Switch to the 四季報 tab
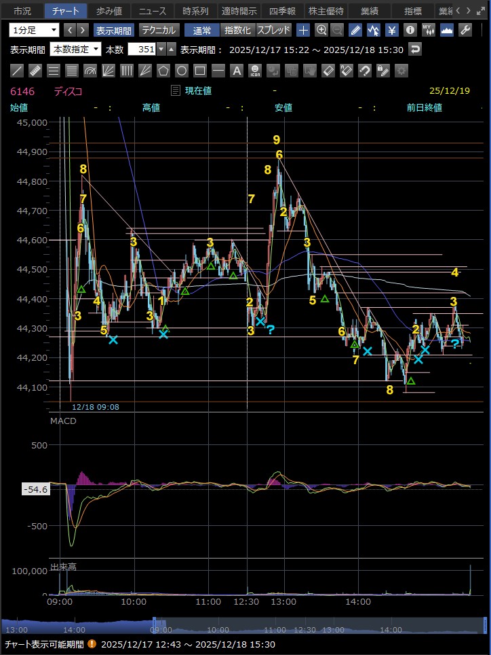 [x=281, y=11]
